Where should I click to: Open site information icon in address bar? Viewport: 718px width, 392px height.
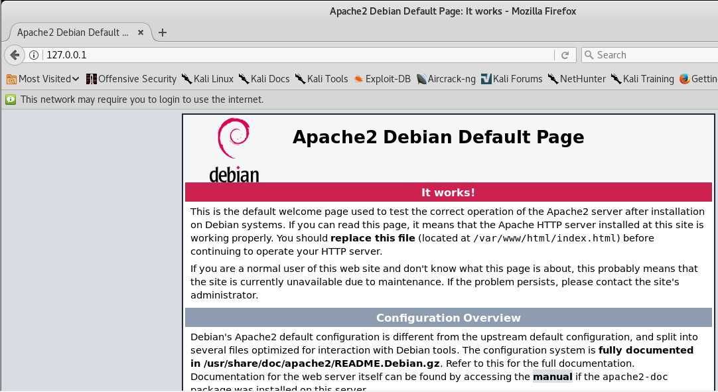coord(33,55)
